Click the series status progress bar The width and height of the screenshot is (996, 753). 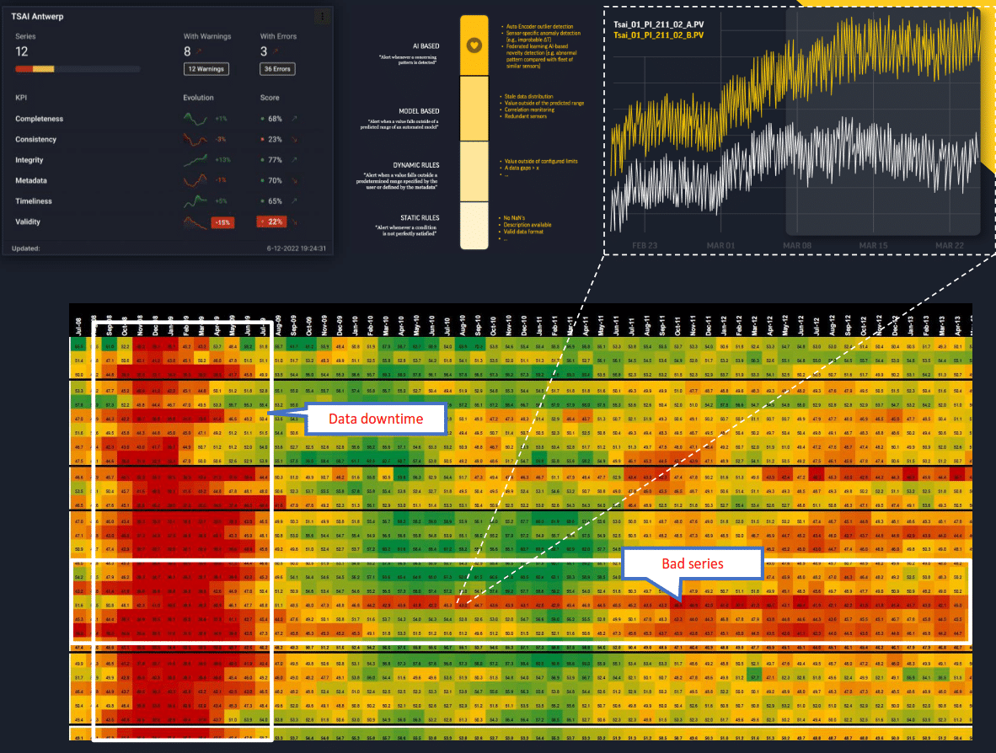(x=78, y=68)
